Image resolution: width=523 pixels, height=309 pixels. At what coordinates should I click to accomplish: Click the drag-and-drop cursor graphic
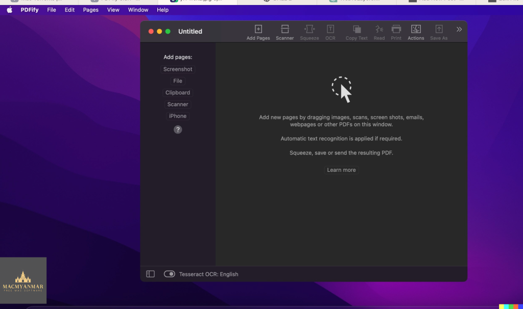point(342,90)
